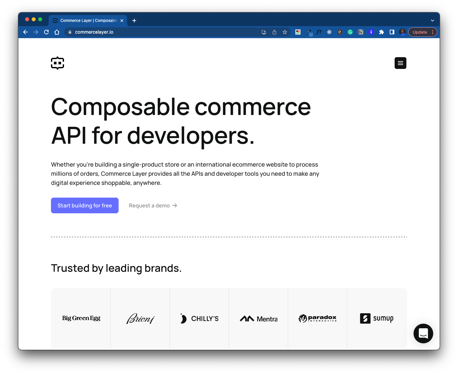Close the Commerce Layer tab
The image size is (458, 374).
coord(122,21)
